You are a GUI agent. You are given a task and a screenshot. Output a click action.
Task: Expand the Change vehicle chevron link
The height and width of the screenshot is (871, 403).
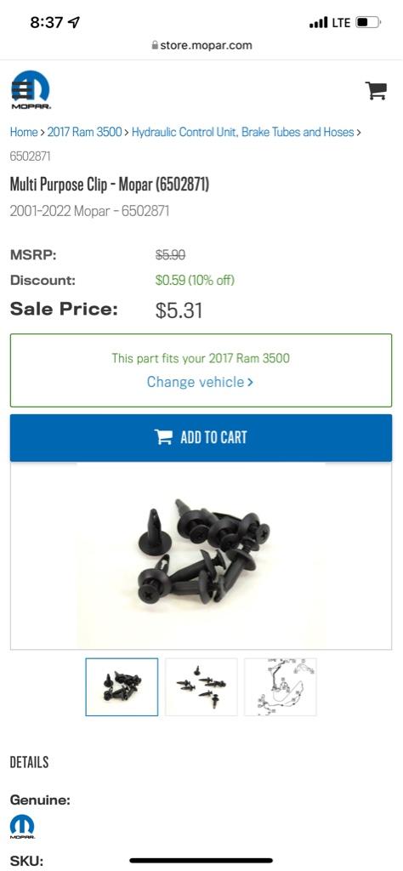click(201, 382)
